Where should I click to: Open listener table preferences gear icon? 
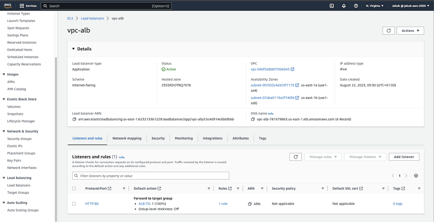[x=416, y=176]
